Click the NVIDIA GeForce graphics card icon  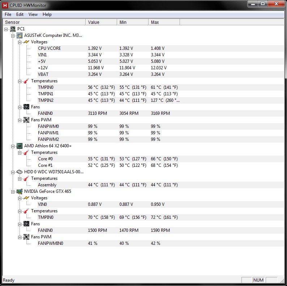click(20, 191)
